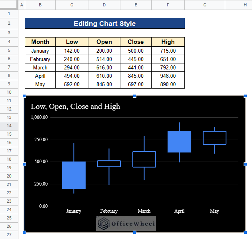This screenshot has width=252, height=239.
Task: Click cell with value 514.00
Action: (104, 59)
